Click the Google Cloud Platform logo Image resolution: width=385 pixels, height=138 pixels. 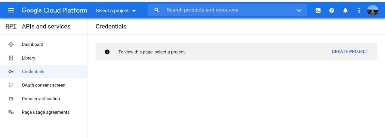(54, 10)
